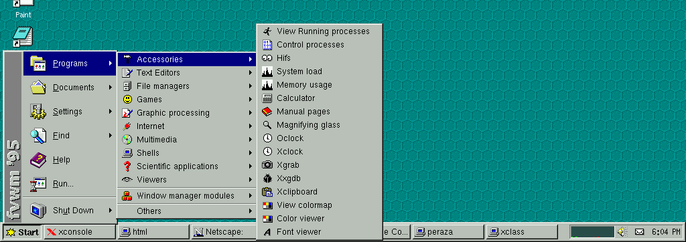
Task: Click the mail envelope icon in tray
Action: click(x=639, y=231)
